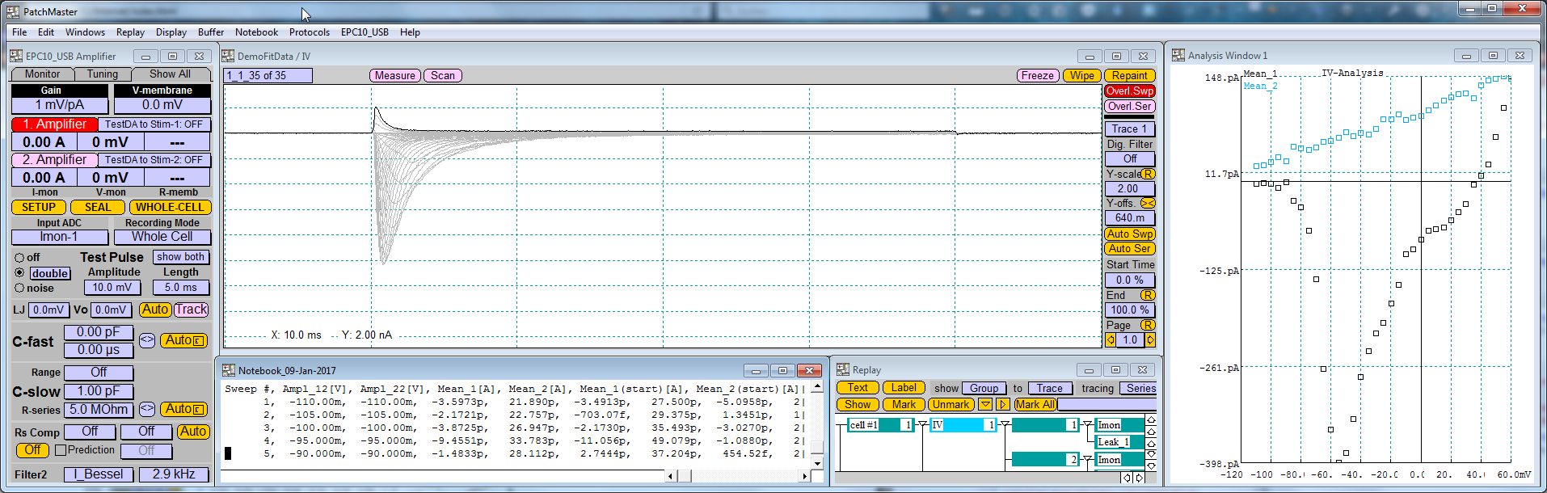Click the R-series arrows adjust icon
The image size is (1547, 493).
click(146, 409)
